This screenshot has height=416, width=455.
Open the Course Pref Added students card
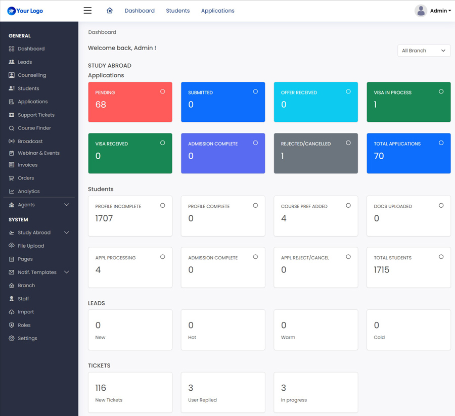(x=315, y=216)
